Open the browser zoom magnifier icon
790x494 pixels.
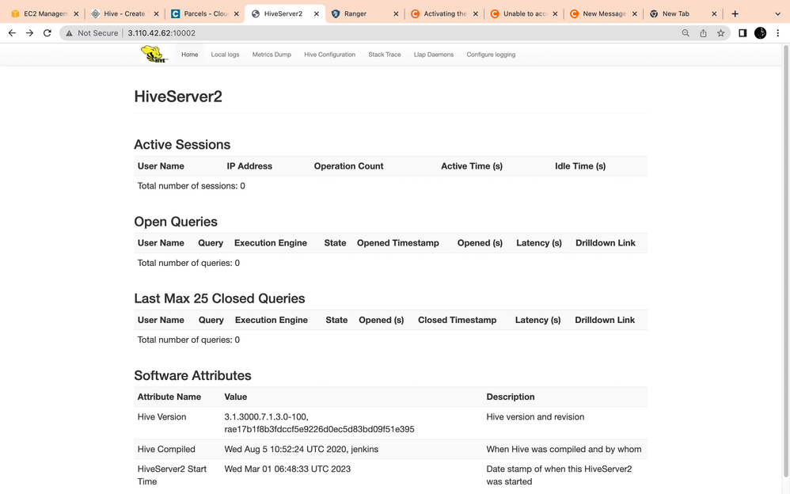tap(686, 32)
